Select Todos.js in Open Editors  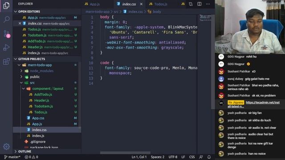pyautogui.click(x=47, y=29)
